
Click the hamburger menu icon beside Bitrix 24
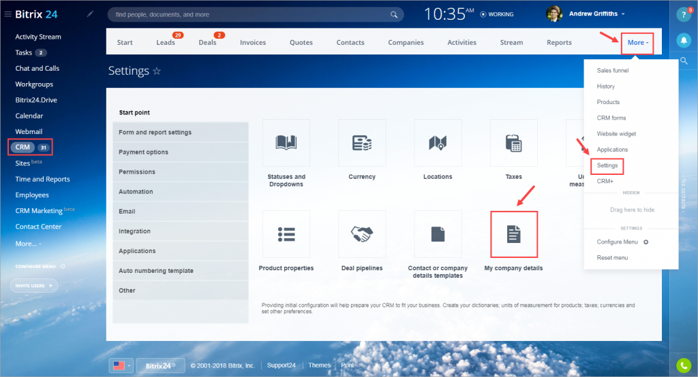coord(7,14)
